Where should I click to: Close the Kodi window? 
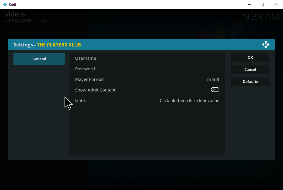tap(276, 4)
